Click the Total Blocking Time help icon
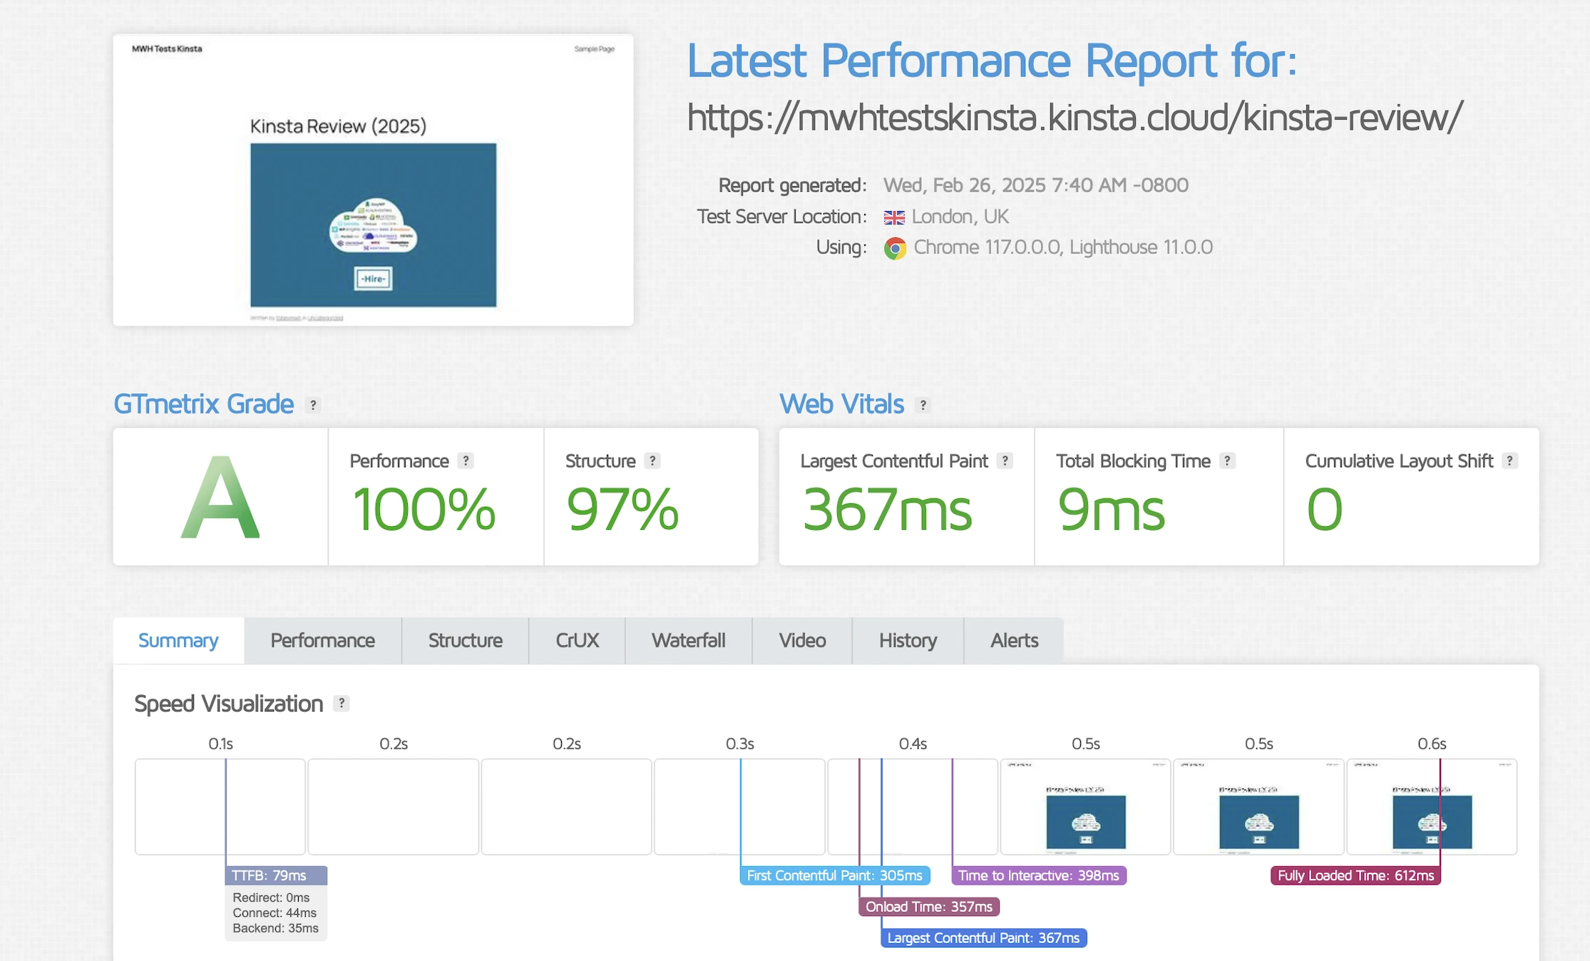 click(x=1227, y=461)
